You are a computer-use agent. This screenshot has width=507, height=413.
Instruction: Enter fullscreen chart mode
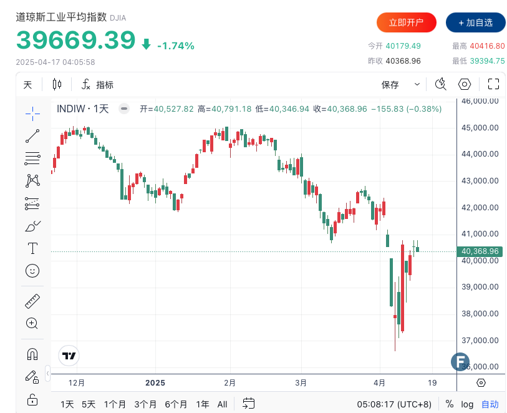(493, 85)
